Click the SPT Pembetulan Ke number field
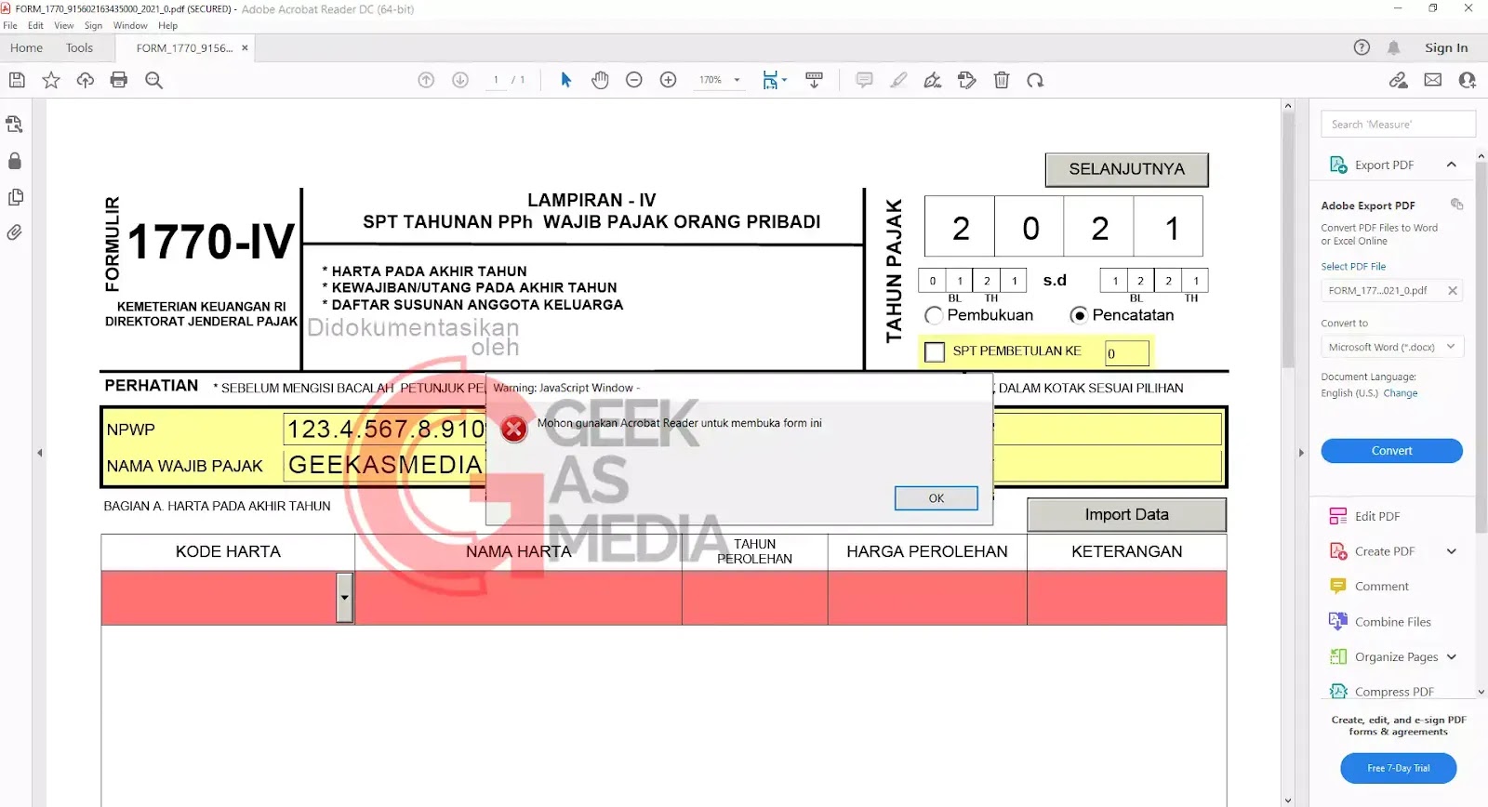Screen dimensions: 1488x807 1126,353
